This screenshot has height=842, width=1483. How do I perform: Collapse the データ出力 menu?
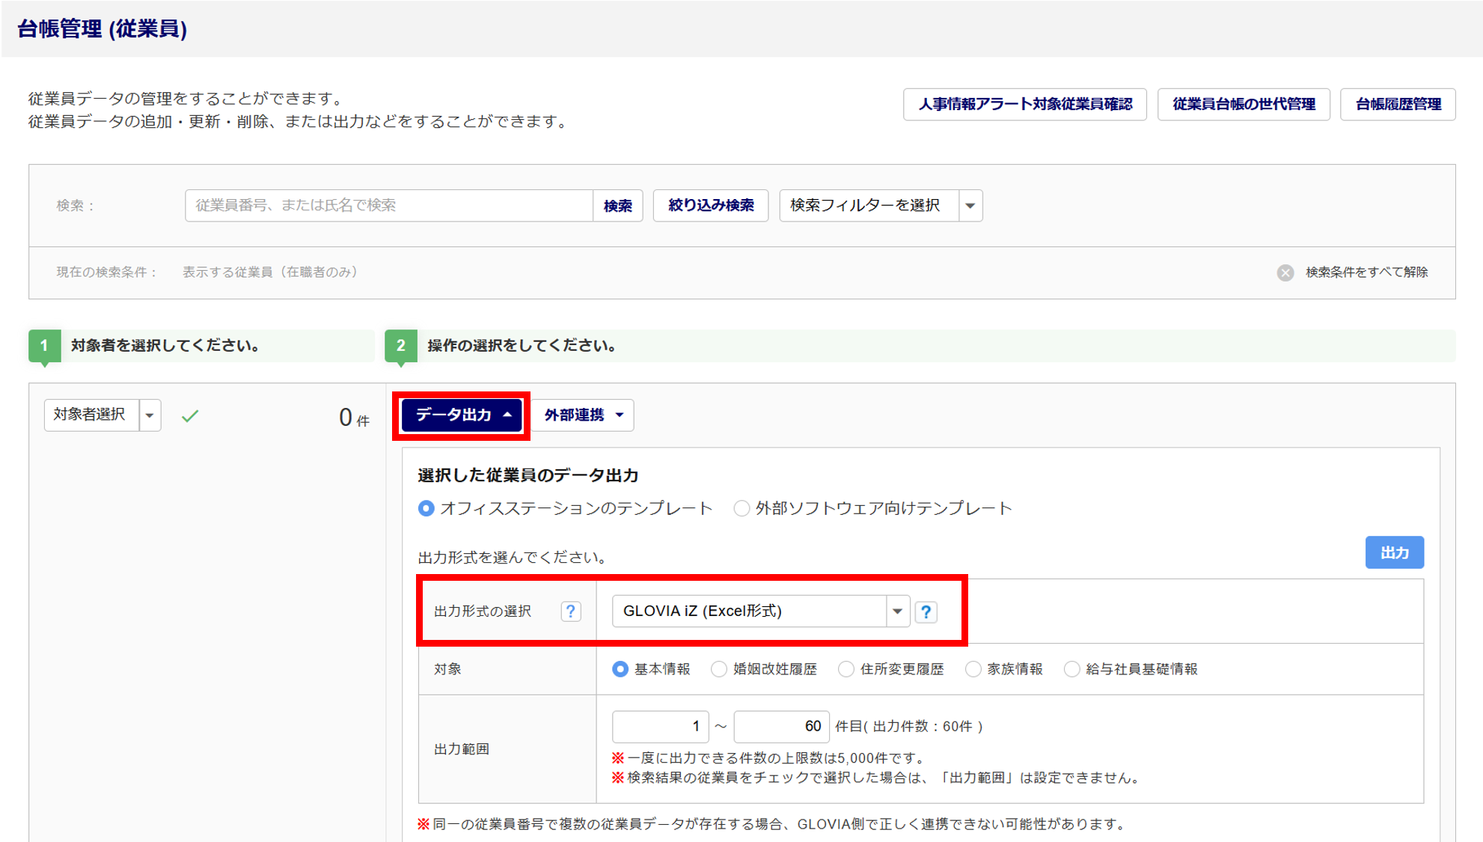click(462, 415)
